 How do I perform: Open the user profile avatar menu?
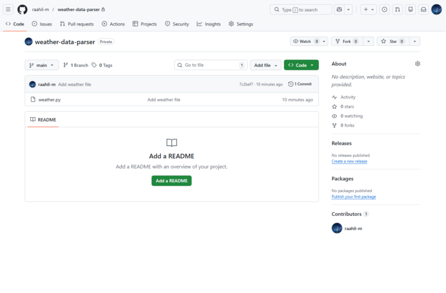[x=436, y=9]
